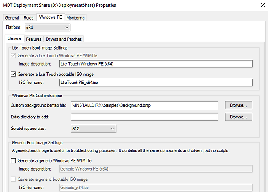Screen dimensions: 268x192
Task: Switch to the Features sub-tab
Action: [x=33, y=39]
